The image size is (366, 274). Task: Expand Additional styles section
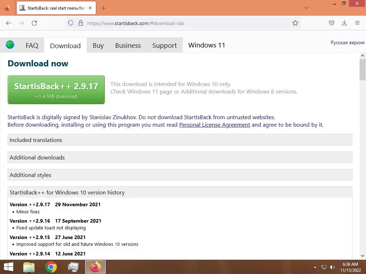tap(180, 175)
